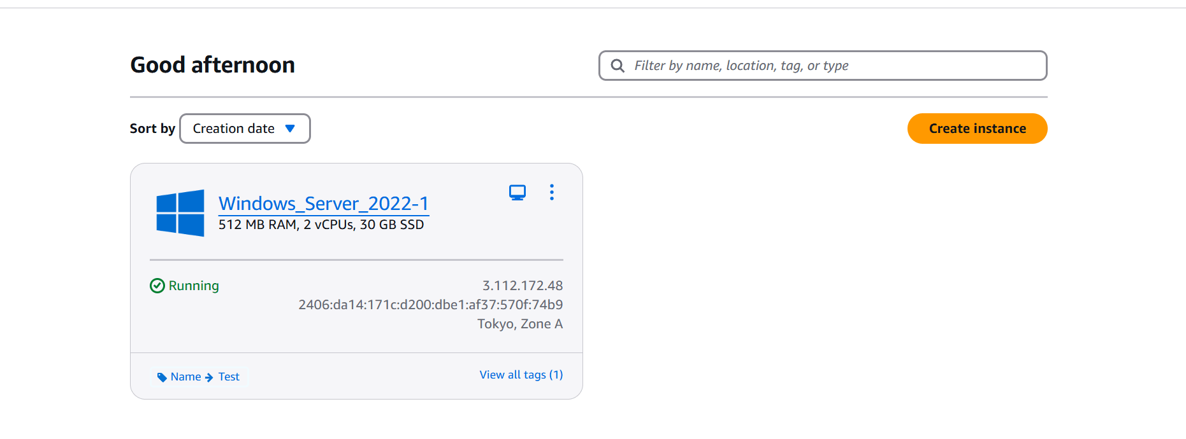Click the green Running status check icon
Image resolution: width=1186 pixels, height=439 pixels.
click(x=157, y=286)
